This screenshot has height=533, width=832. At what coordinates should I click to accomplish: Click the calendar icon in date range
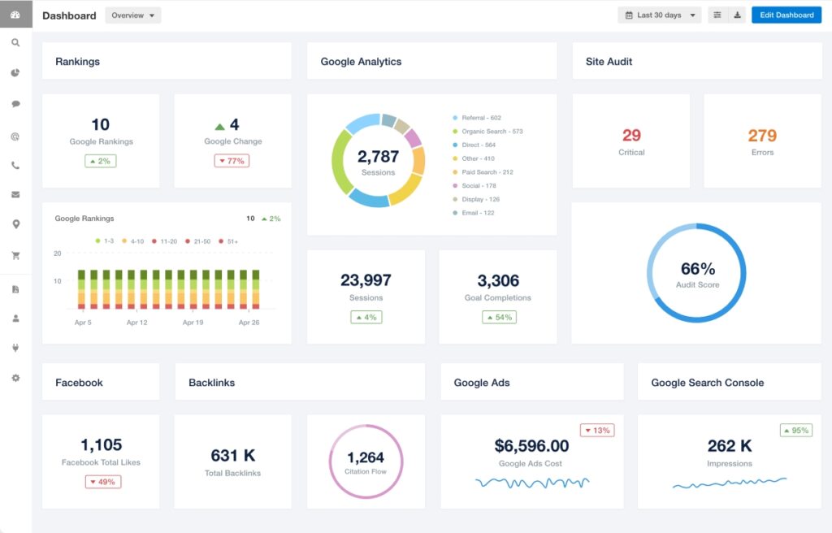pos(629,15)
